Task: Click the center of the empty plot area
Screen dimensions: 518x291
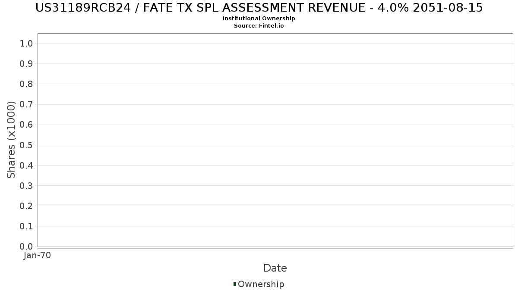Action: click(x=275, y=140)
